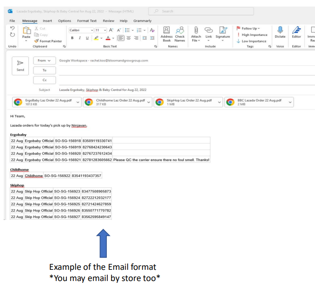Switch to the Insert tab
The image size is (315, 288).
47,21
